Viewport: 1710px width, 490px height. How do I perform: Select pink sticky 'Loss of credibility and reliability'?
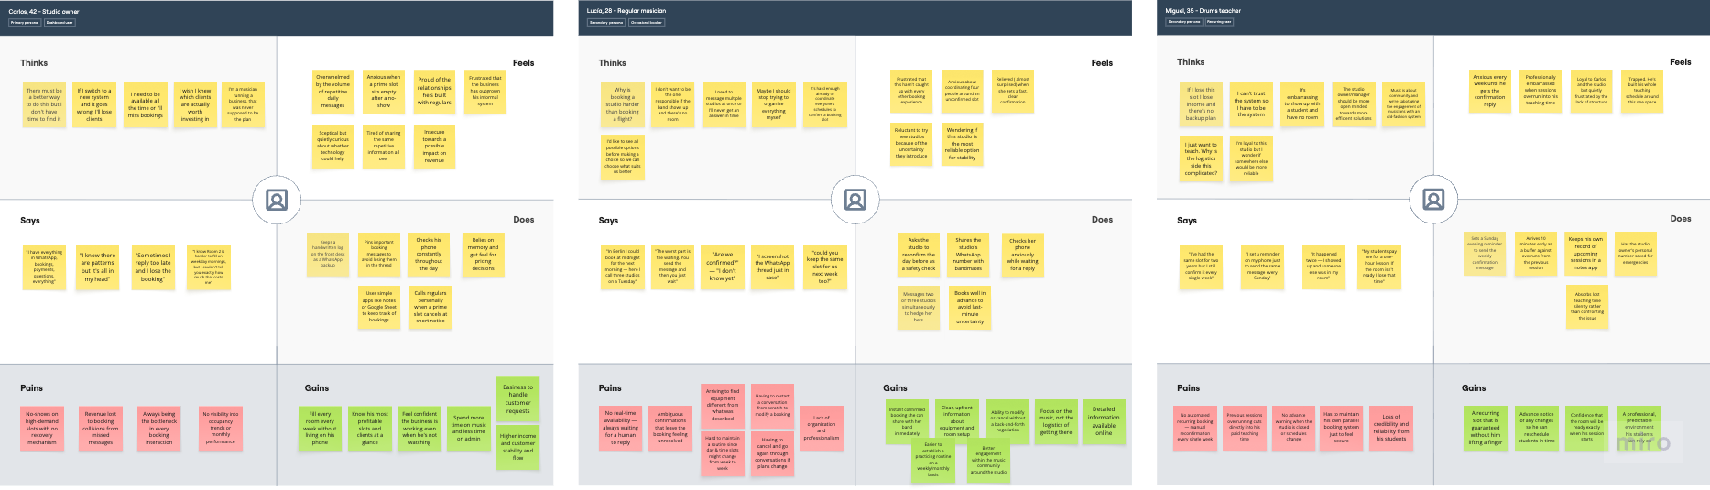1391,428
